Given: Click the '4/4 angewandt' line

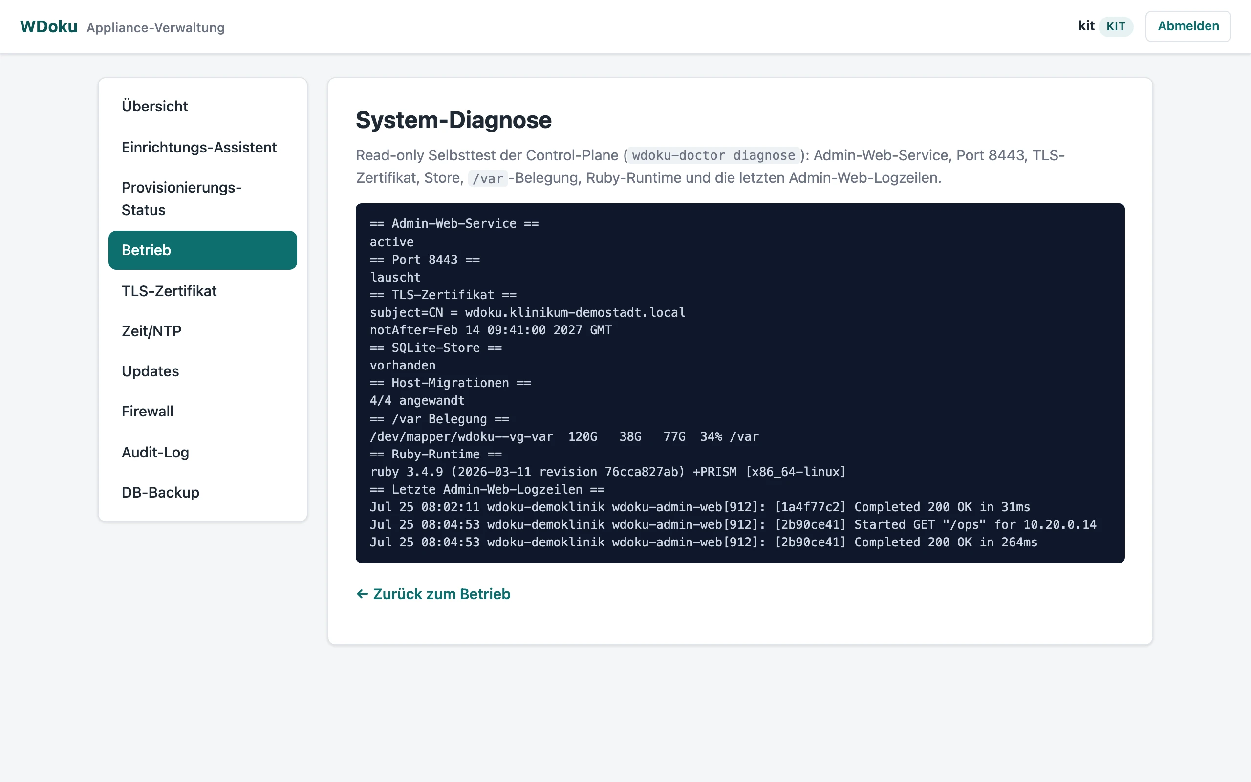Looking at the screenshot, I should point(417,401).
